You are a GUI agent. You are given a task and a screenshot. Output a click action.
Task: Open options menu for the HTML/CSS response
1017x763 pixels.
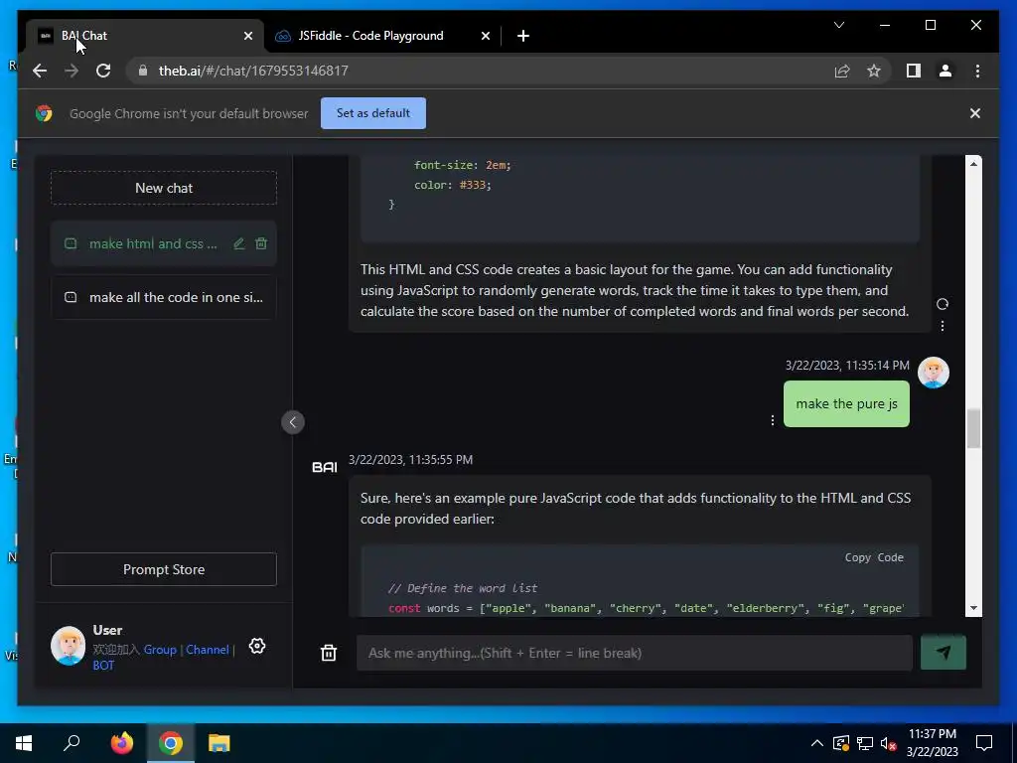(x=942, y=326)
